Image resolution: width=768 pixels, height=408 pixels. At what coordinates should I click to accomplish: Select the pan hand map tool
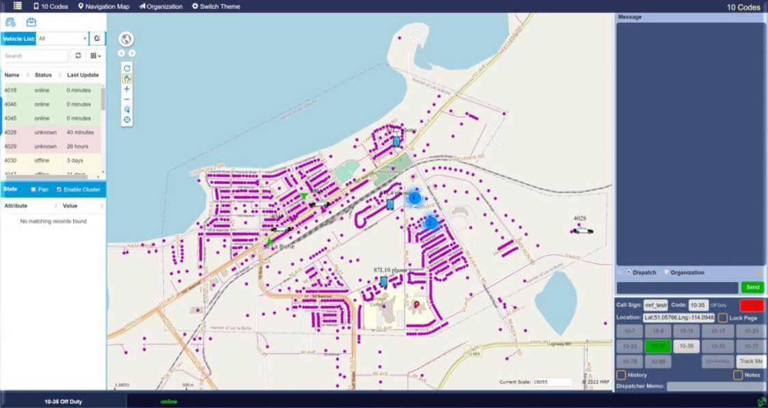(x=127, y=79)
